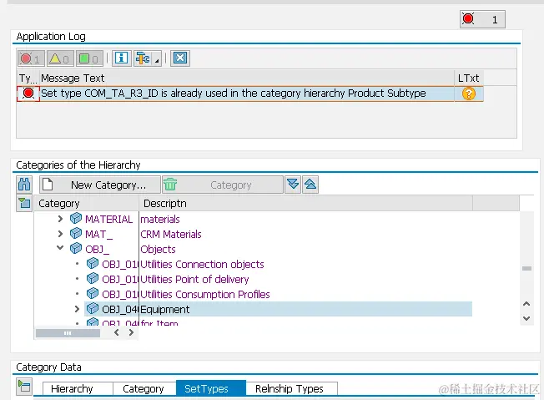This screenshot has height=400, width=544.
Task: Click the tree horizontal scrollbar thumb
Action: [x=68, y=333]
